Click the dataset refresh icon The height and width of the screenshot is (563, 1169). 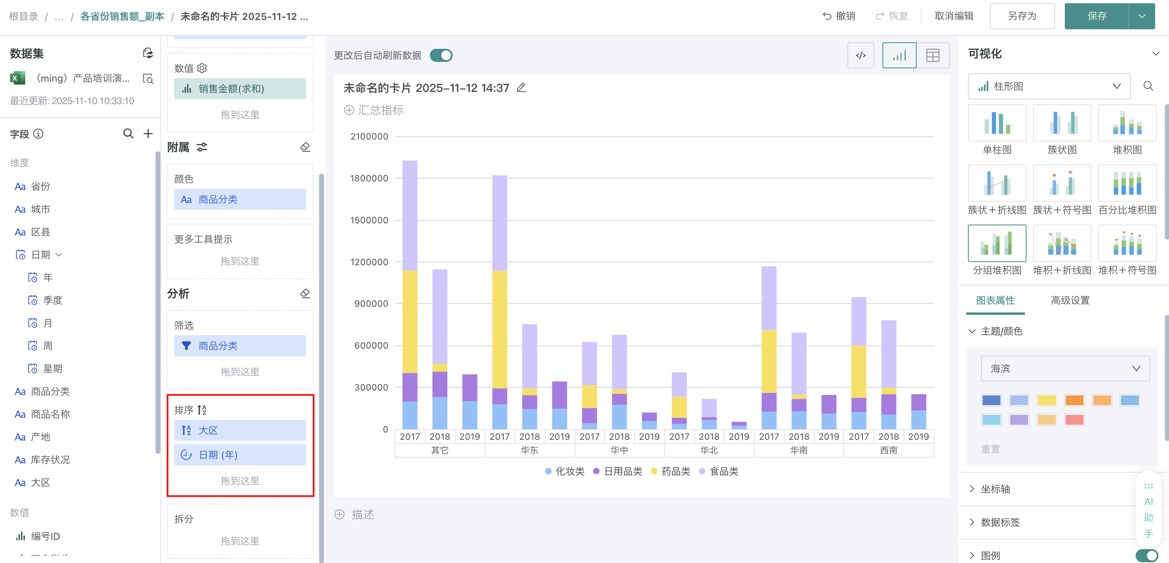[148, 53]
